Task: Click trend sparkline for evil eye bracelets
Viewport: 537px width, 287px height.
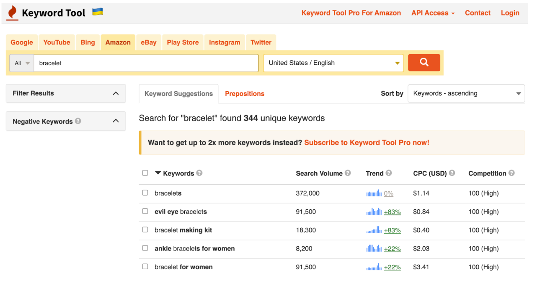Action: pyautogui.click(x=374, y=212)
